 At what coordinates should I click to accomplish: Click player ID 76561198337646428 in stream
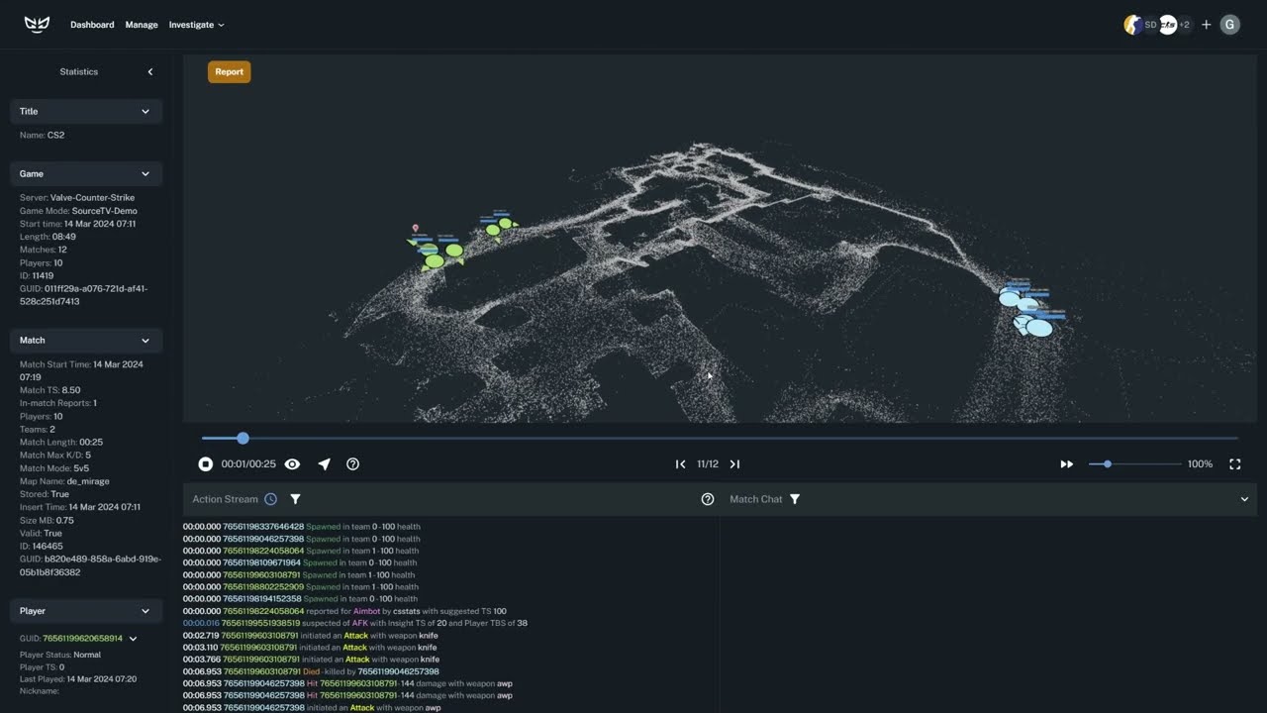click(263, 527)
